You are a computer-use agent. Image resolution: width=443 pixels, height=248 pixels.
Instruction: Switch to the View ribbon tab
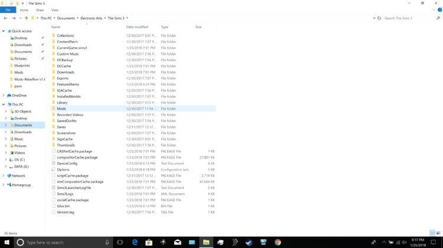pos(55,10)
